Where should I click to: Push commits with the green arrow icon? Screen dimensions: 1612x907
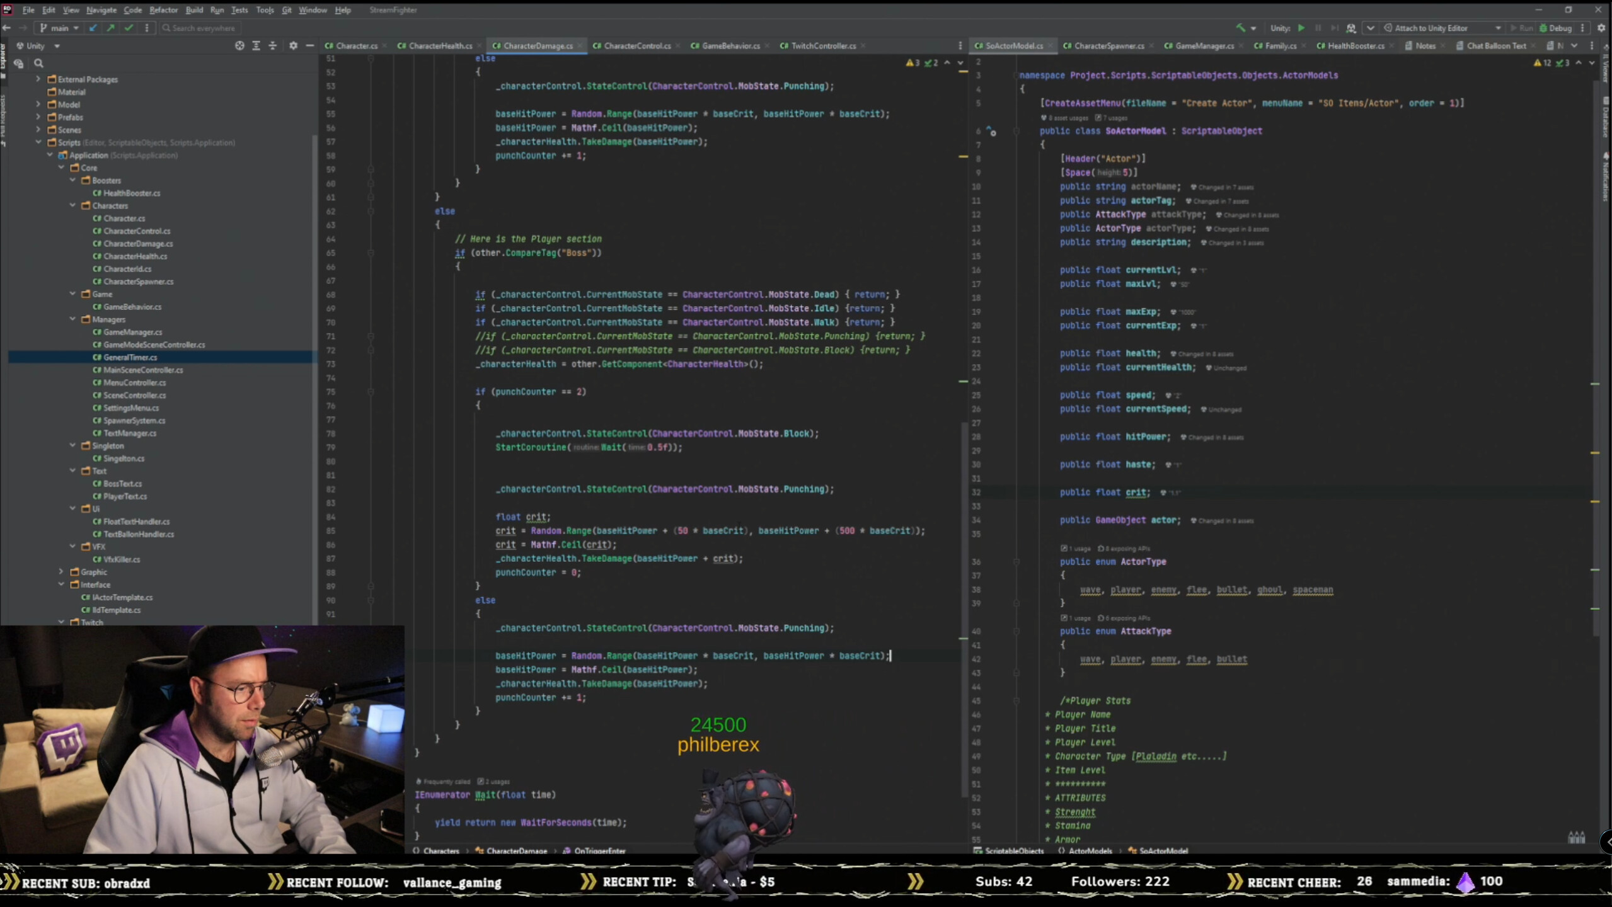111,28
